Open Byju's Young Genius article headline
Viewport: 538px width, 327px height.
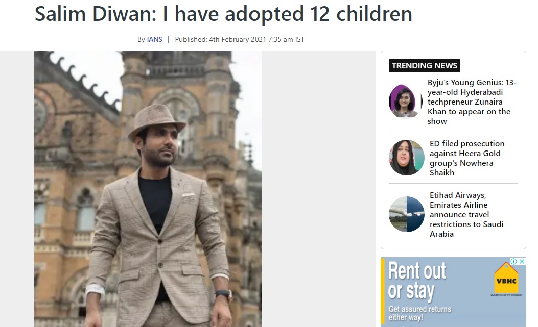tap(472, 102)
